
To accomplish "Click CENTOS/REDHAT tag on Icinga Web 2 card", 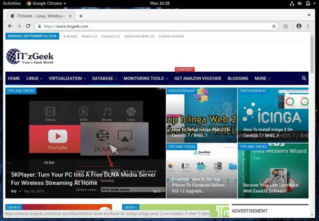I will point(182,91).
